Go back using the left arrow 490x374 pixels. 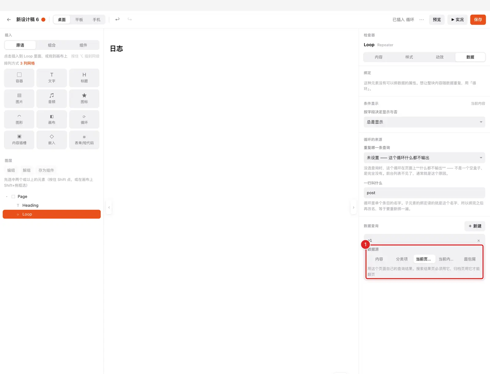pyautogui.click(x=9, y=20)
